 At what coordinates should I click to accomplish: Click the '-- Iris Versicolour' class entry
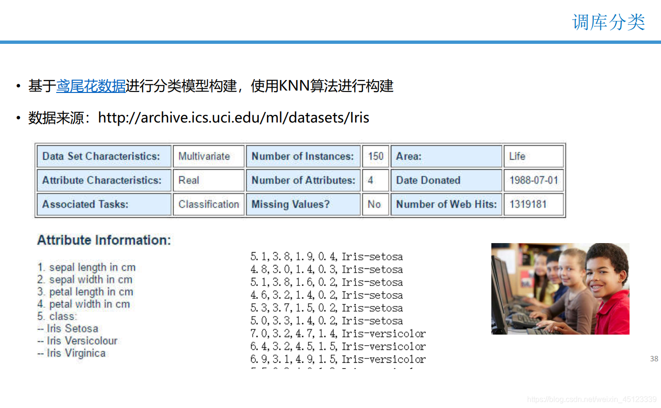[x=77, y=341]
